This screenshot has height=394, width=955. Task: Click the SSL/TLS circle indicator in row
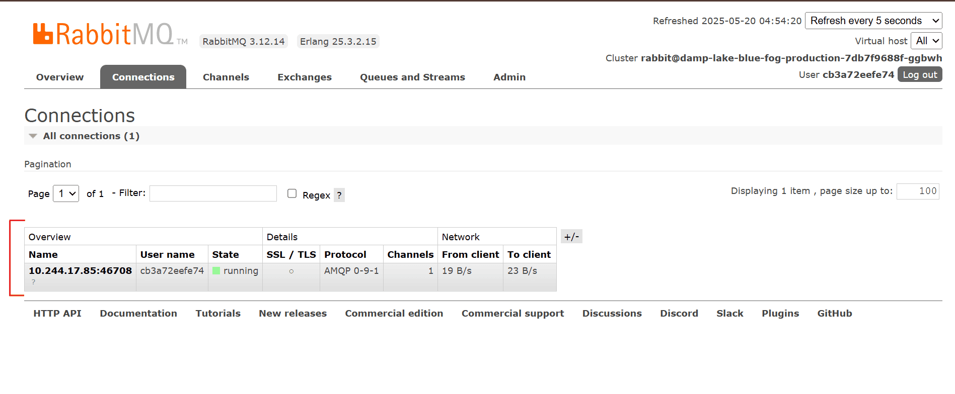pos(291,271)
